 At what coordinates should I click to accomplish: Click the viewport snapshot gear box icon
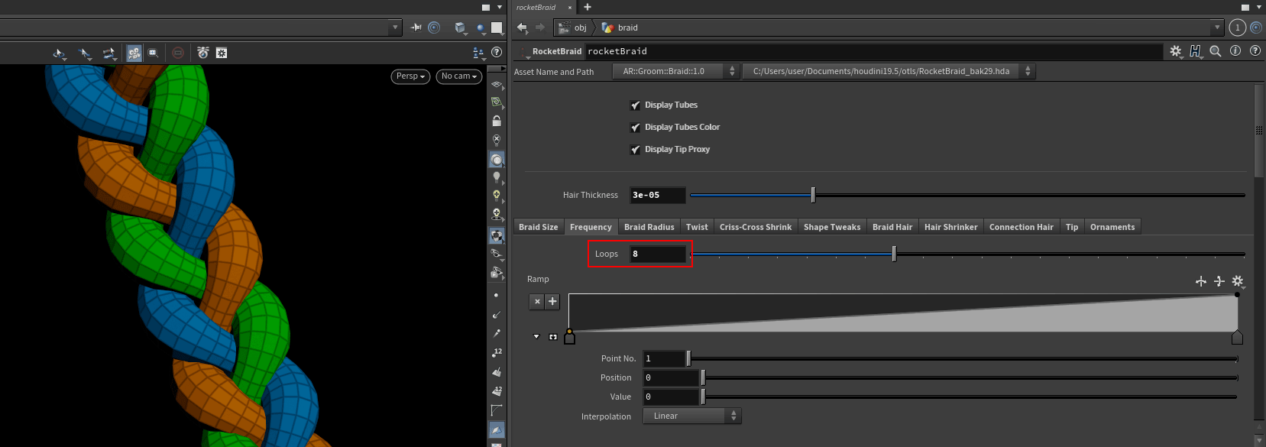pyautogui.click(x=222, y=53)
